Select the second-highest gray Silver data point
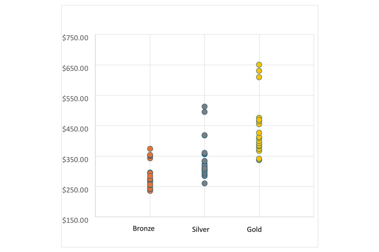379x252 pixels. tap(204, 112)
